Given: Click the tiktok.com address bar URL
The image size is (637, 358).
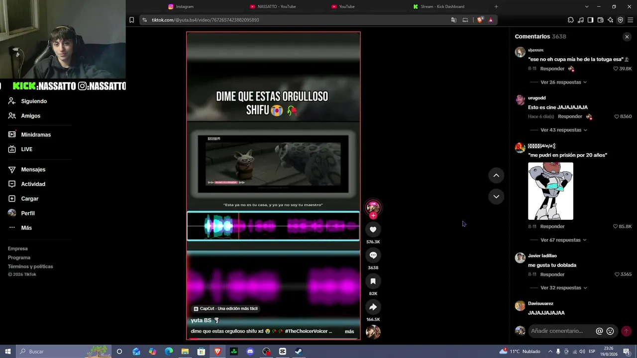Looking at the screenshot, I should pyautogui.click(x=205, y=20).
